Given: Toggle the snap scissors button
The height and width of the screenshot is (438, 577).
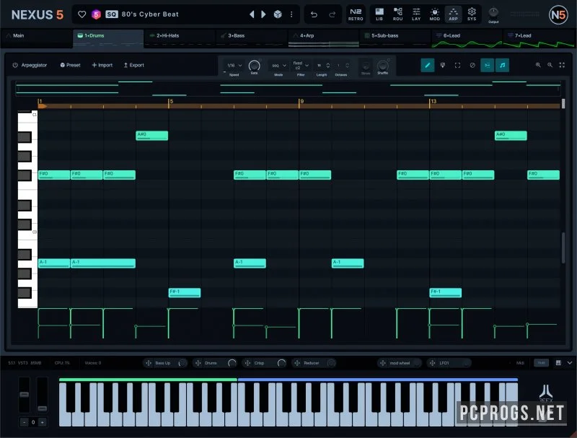Looking at the screenshot, I should [x=488, y=66].
